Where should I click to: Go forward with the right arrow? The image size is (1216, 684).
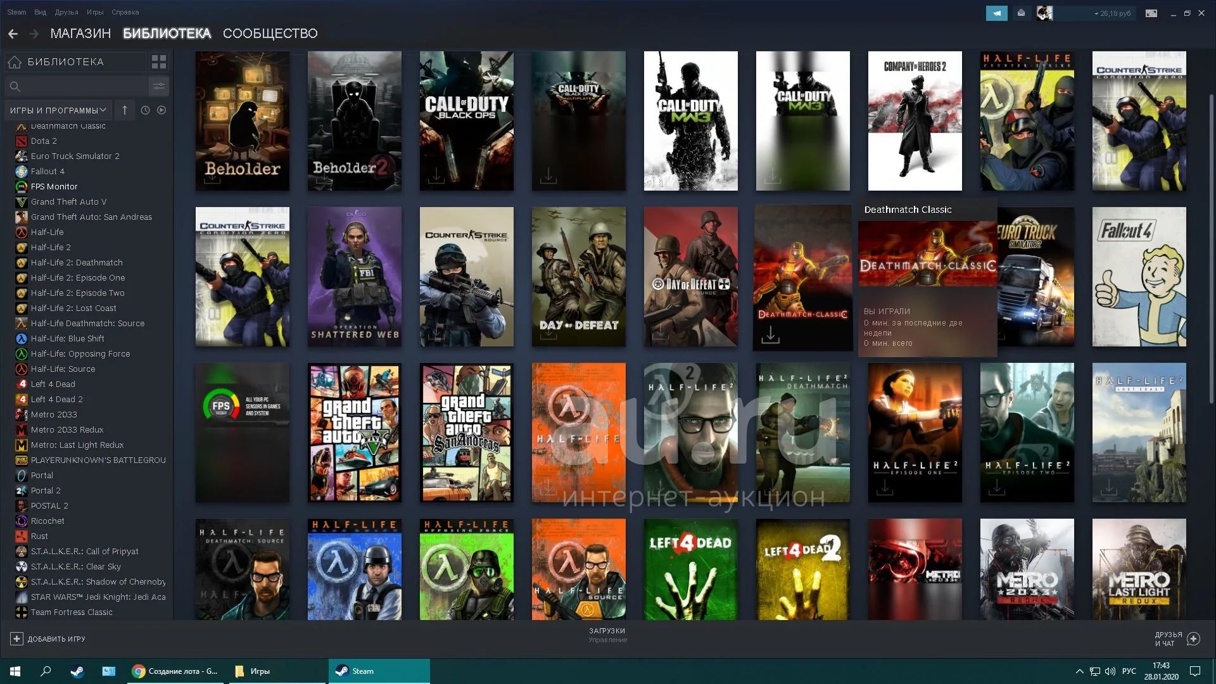[x=34, y=34]
